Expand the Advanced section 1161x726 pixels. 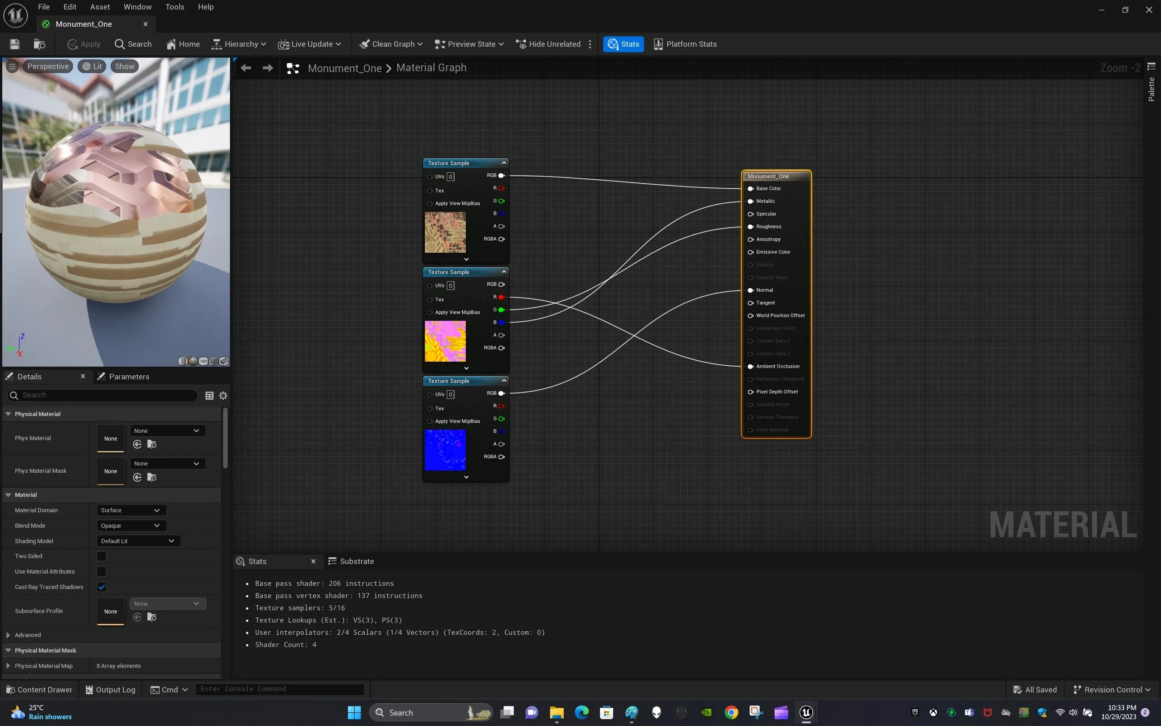click(8, 635)
